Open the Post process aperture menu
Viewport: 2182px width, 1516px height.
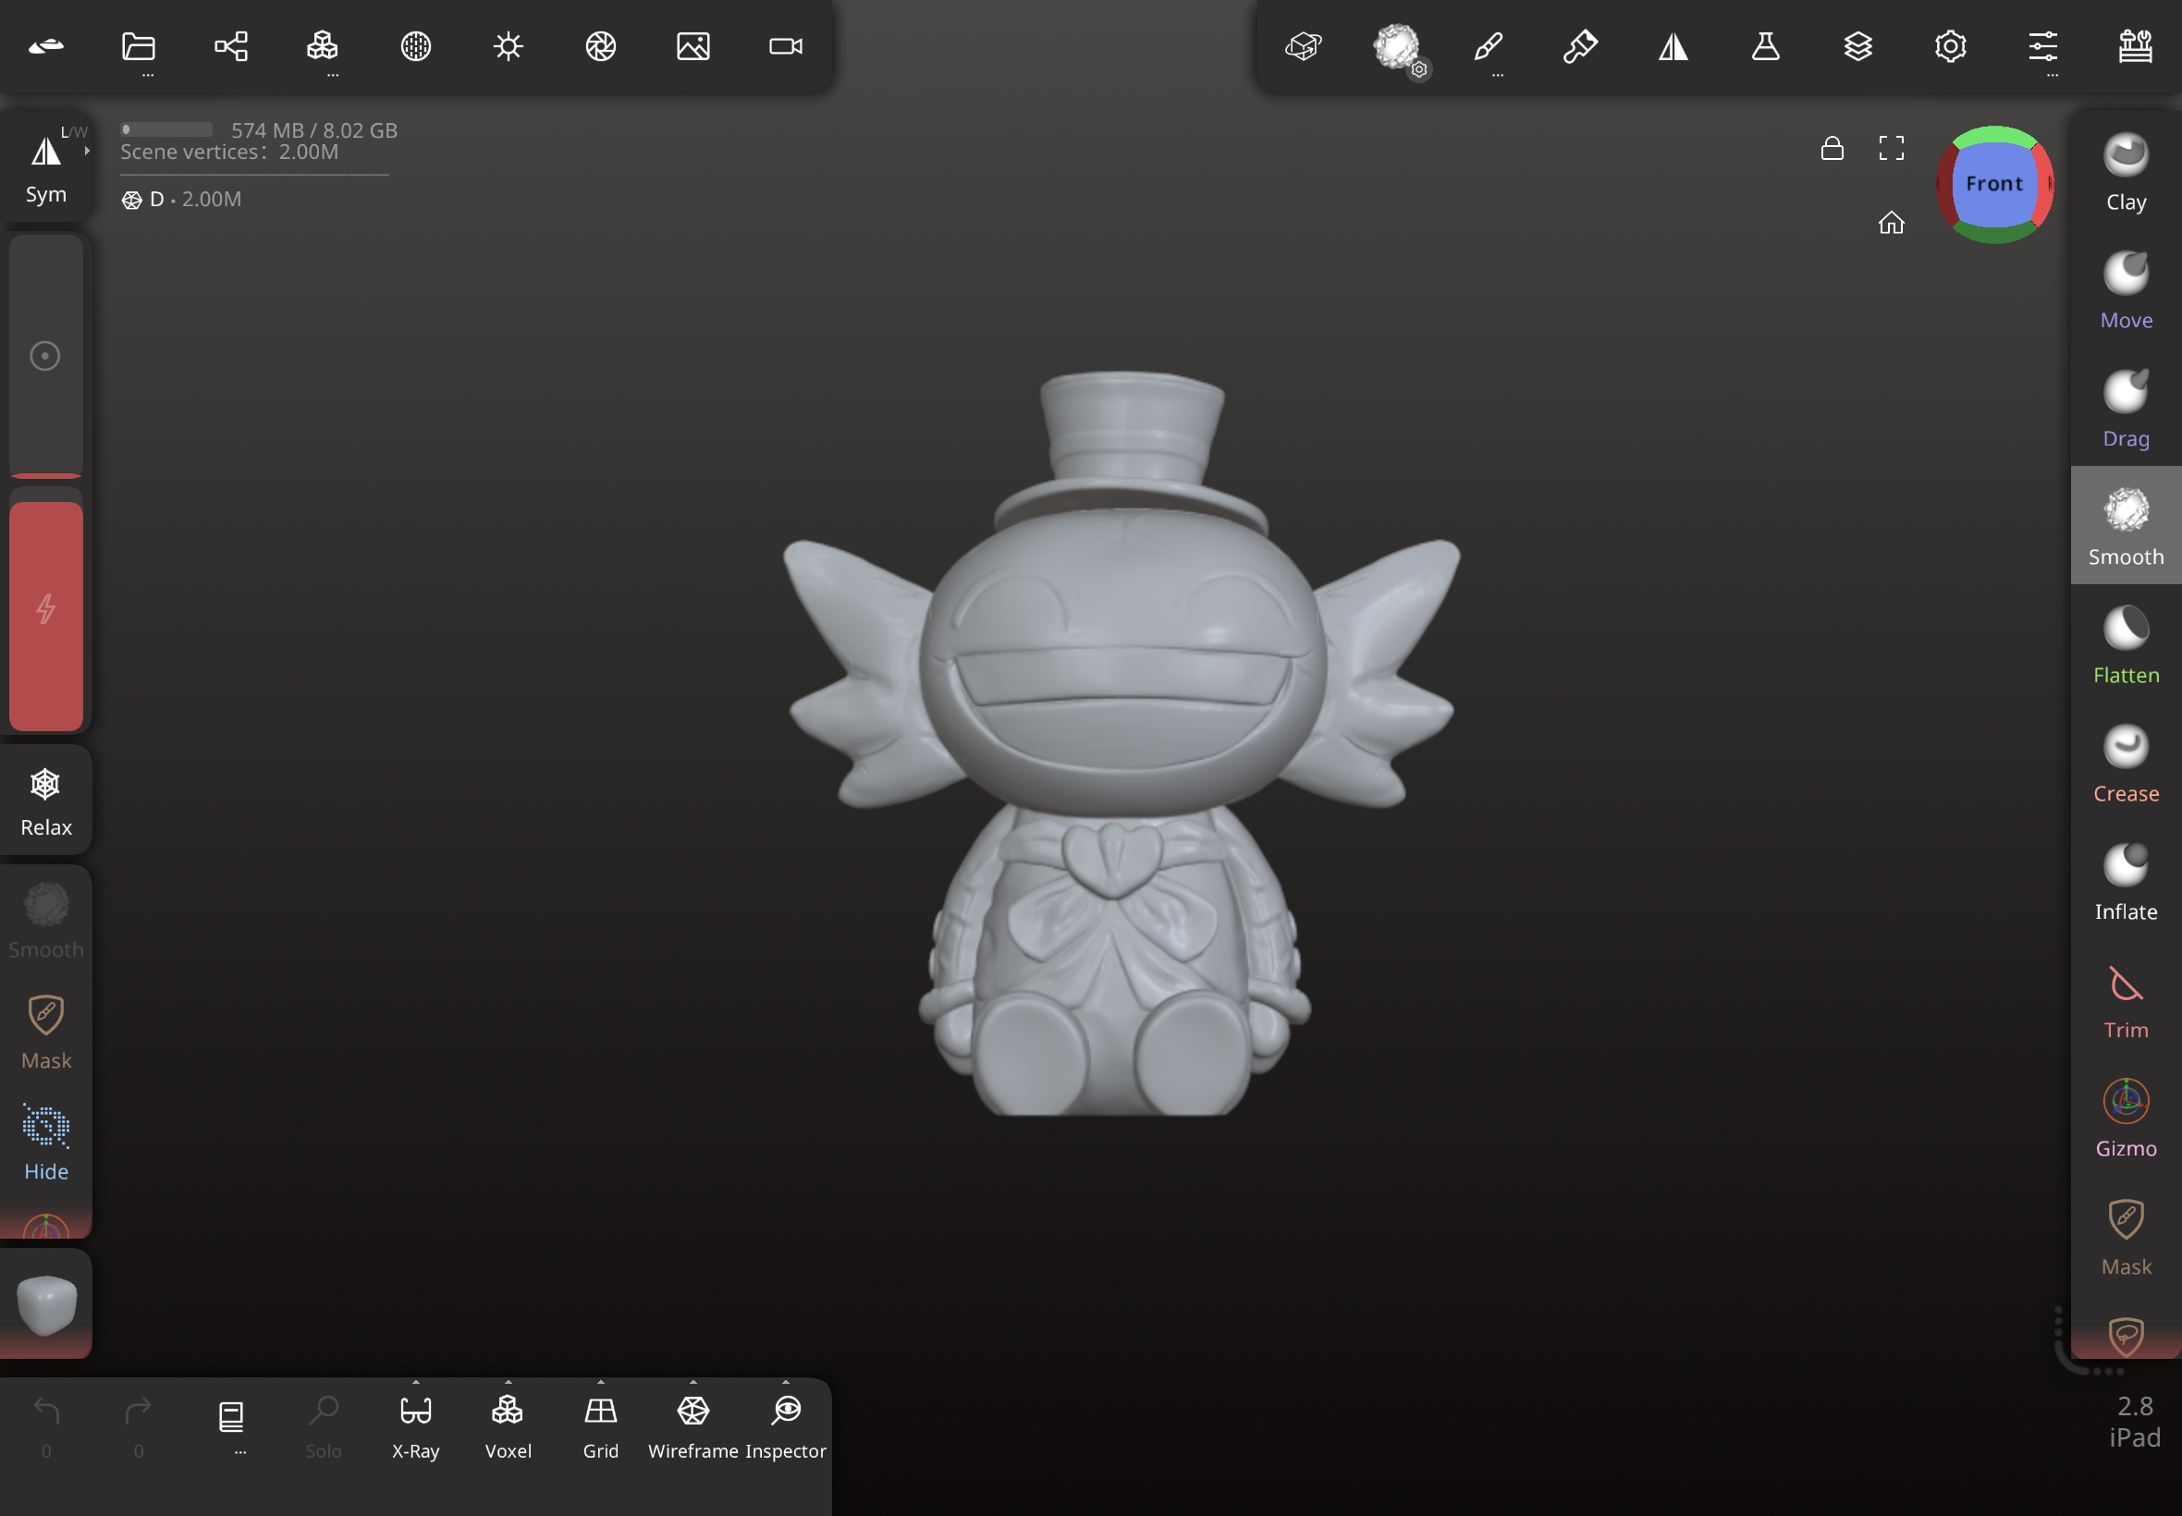point(600,46)
